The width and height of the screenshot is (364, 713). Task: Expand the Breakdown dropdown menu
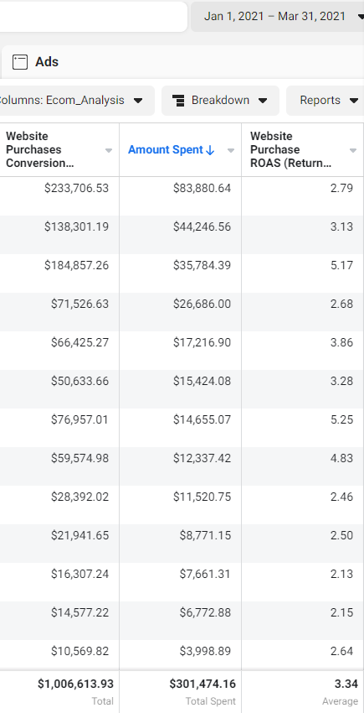(x=221, y=101)
